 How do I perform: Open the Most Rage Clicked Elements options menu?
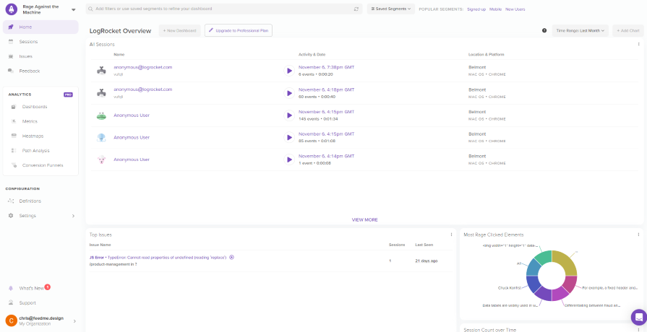(x=638, y=235)
